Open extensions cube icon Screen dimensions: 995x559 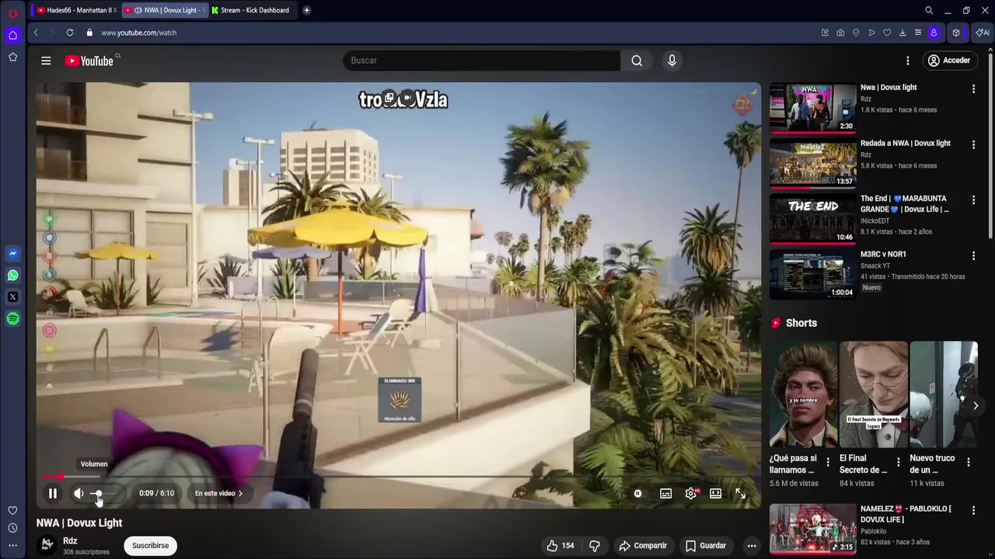coord(956,33)
